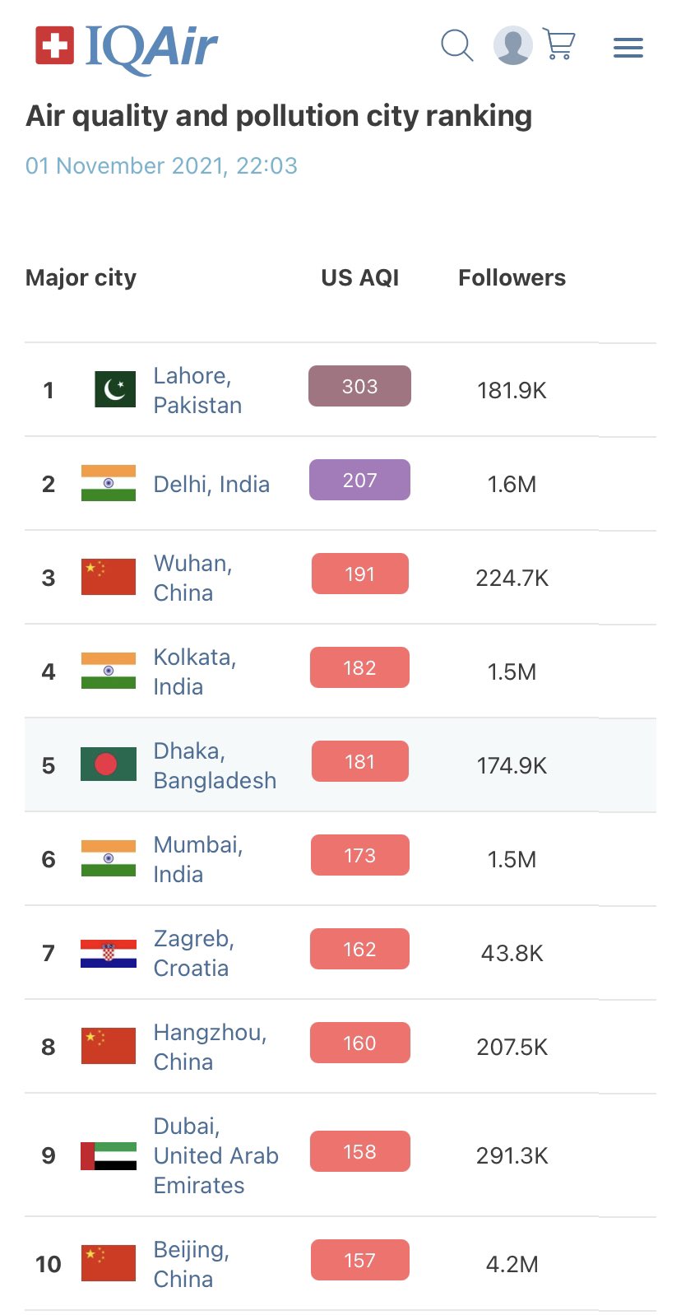This screenshot has height=1315, width=681.
Task: Click the United Arab Emirates flag
Action: coord(109,1155)
